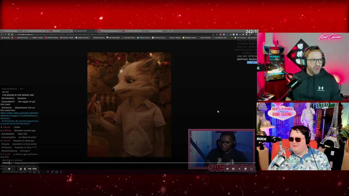Image resolution: width=349 pixels, height=196 pixels.
Task: Mute the video with the volume icon
Action: 227,169
